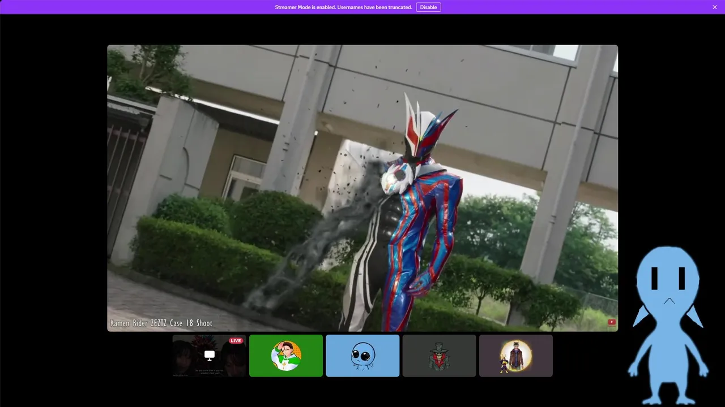The image size is (725, 407).
Task: Click the LIVE badge on the first tile
Action: click(236, 340)
